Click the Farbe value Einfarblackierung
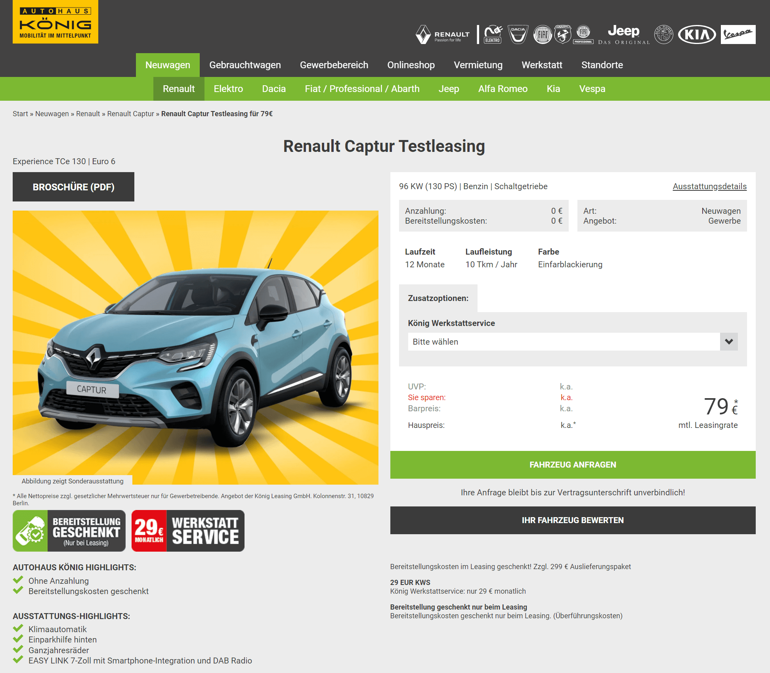 pos(570,265)
